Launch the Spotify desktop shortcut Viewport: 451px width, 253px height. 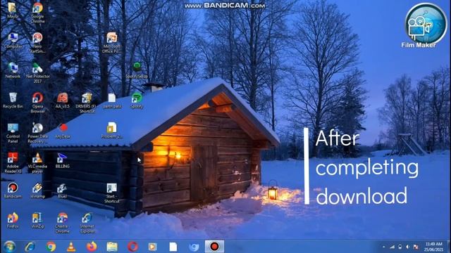tap(137, 100)
